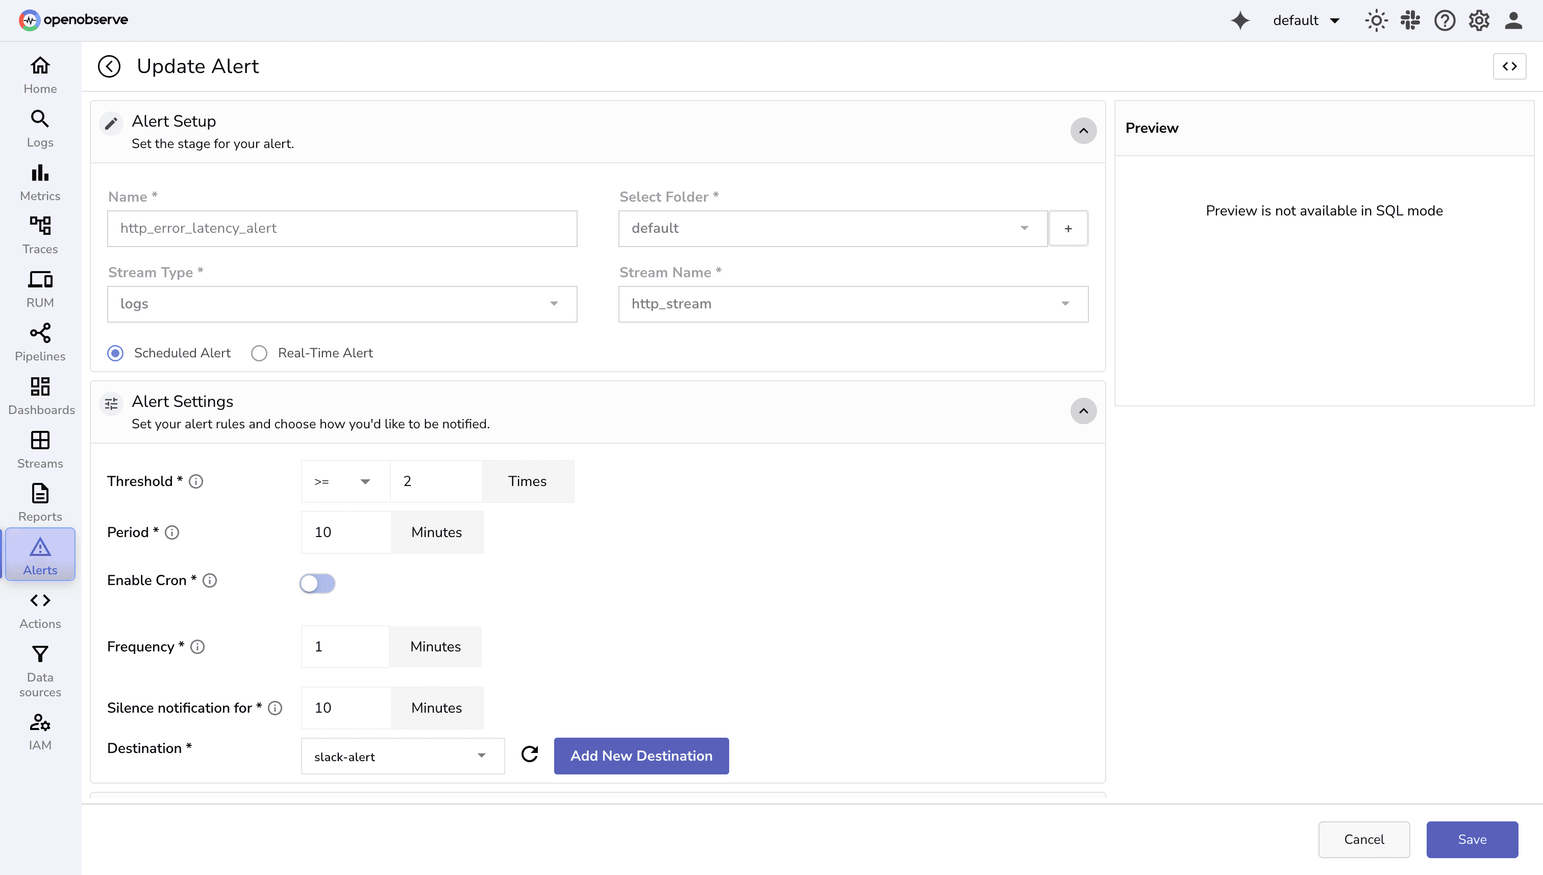Collapse the Alert Settings section
Image resolution: width=1543 pixels, height=875 pixels.
tap(1083, 411)
